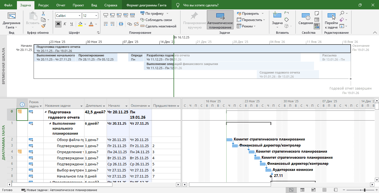Viewport: 379px width, 193px height.
Task: Open the Calibri font name dropdown
Action: [79, 16]
